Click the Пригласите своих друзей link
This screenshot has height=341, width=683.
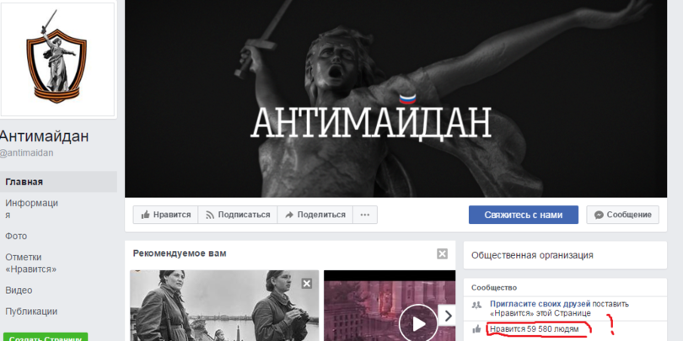540,303
